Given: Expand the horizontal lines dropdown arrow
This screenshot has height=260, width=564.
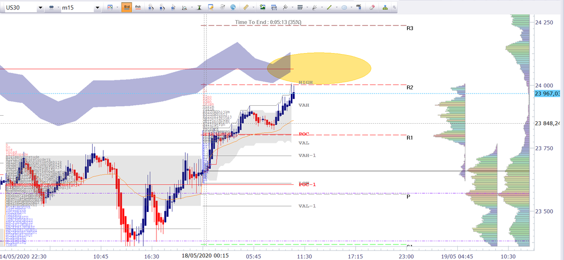Looking at the screenshot, I should (x=307, y=8).
